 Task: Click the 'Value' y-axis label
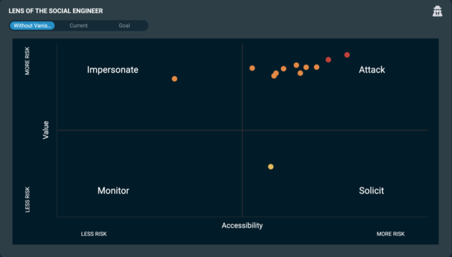(46, 130)
